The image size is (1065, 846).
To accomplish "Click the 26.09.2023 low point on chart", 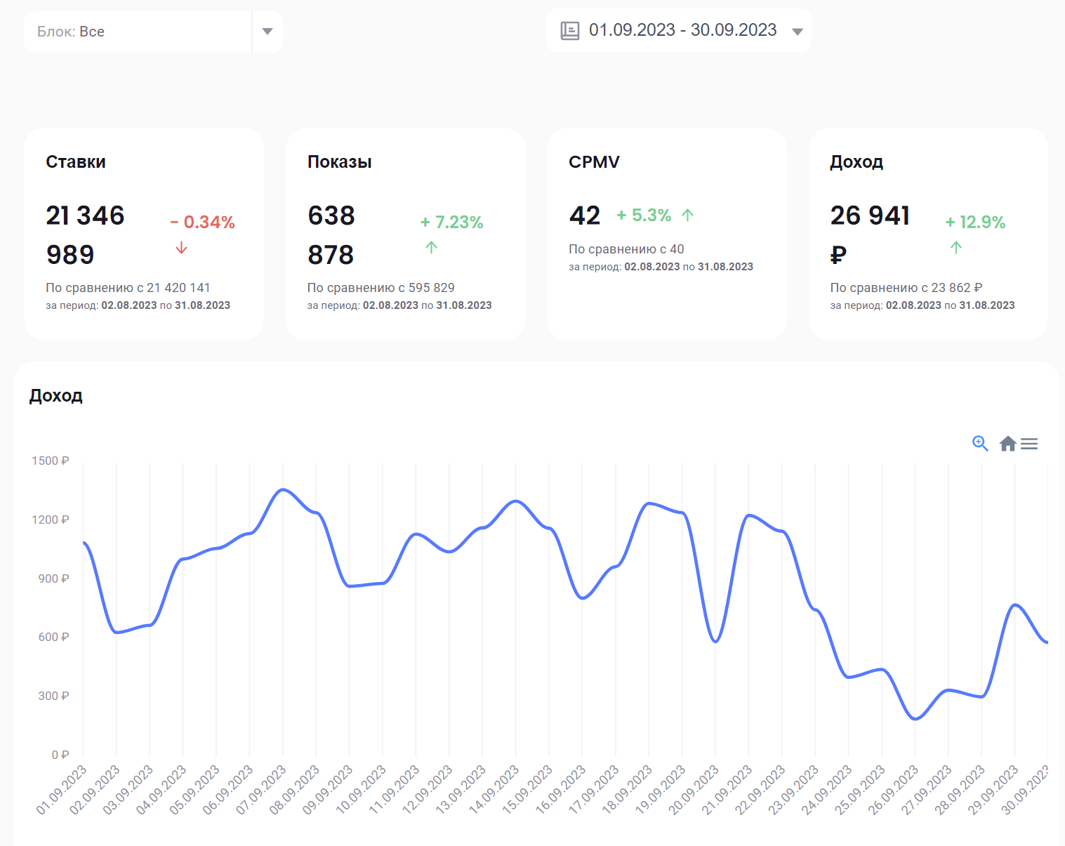I will click(915, 719).
